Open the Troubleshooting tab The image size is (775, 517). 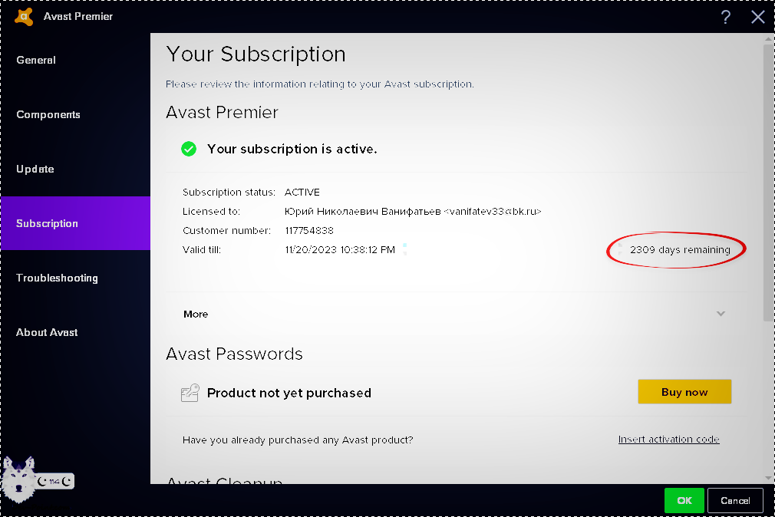tap(57, 278)
